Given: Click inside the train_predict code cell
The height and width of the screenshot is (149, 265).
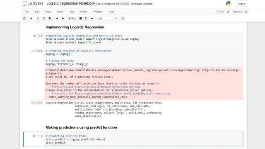Looking at the screenshot, I should coord(144,139).
